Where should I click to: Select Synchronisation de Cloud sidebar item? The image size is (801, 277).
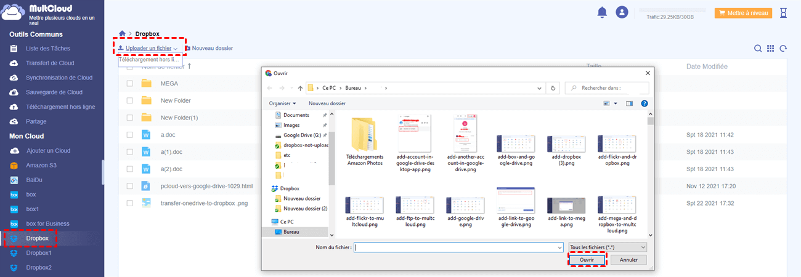59,78
